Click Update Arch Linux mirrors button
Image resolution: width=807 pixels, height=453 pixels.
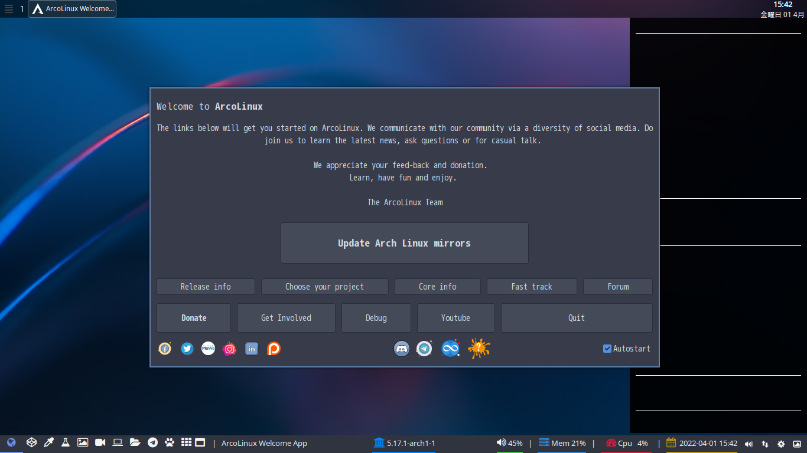[405, 243]
